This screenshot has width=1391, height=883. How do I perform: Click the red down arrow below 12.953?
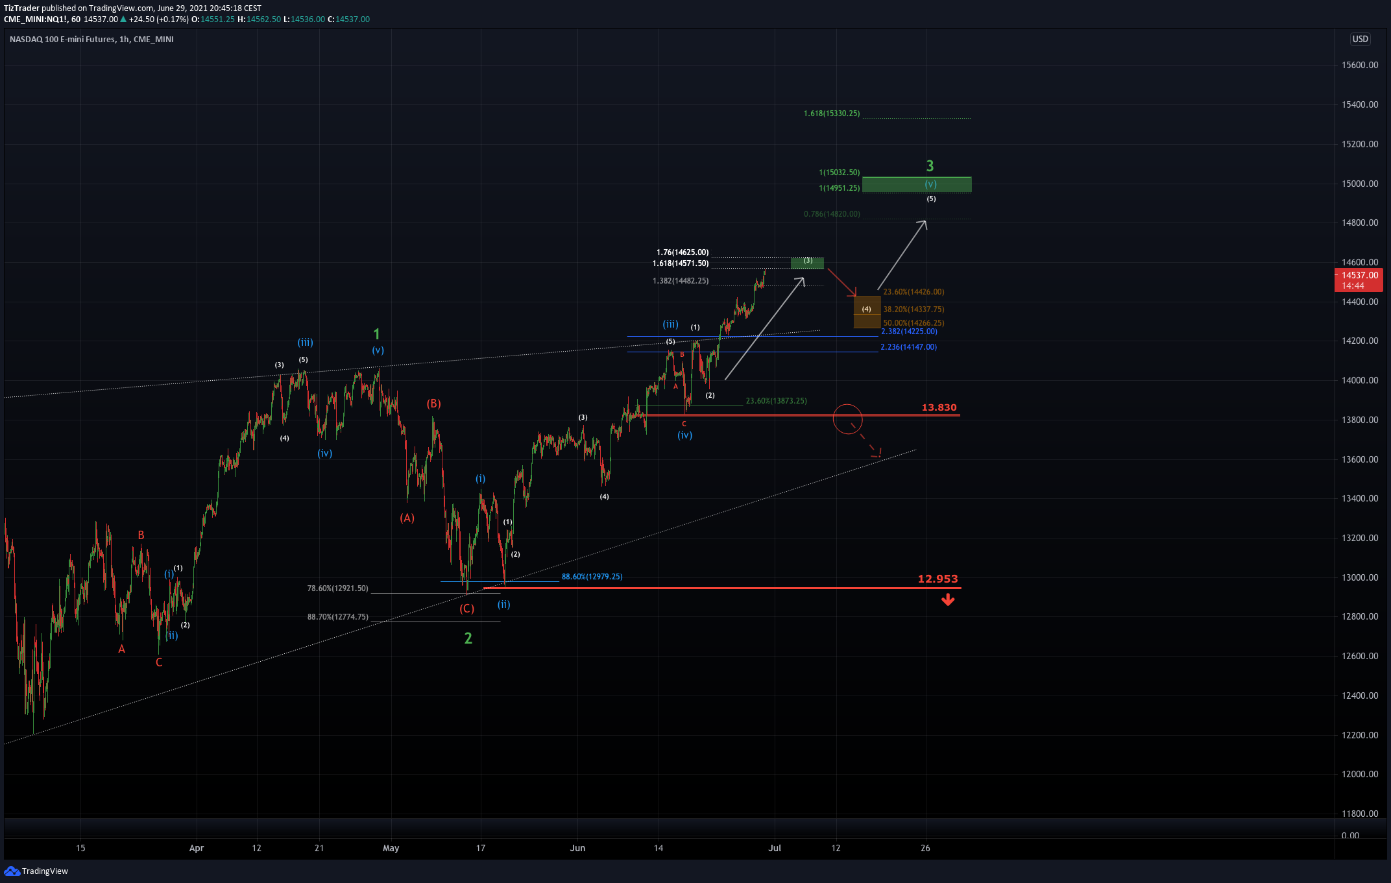coord(948,600)
